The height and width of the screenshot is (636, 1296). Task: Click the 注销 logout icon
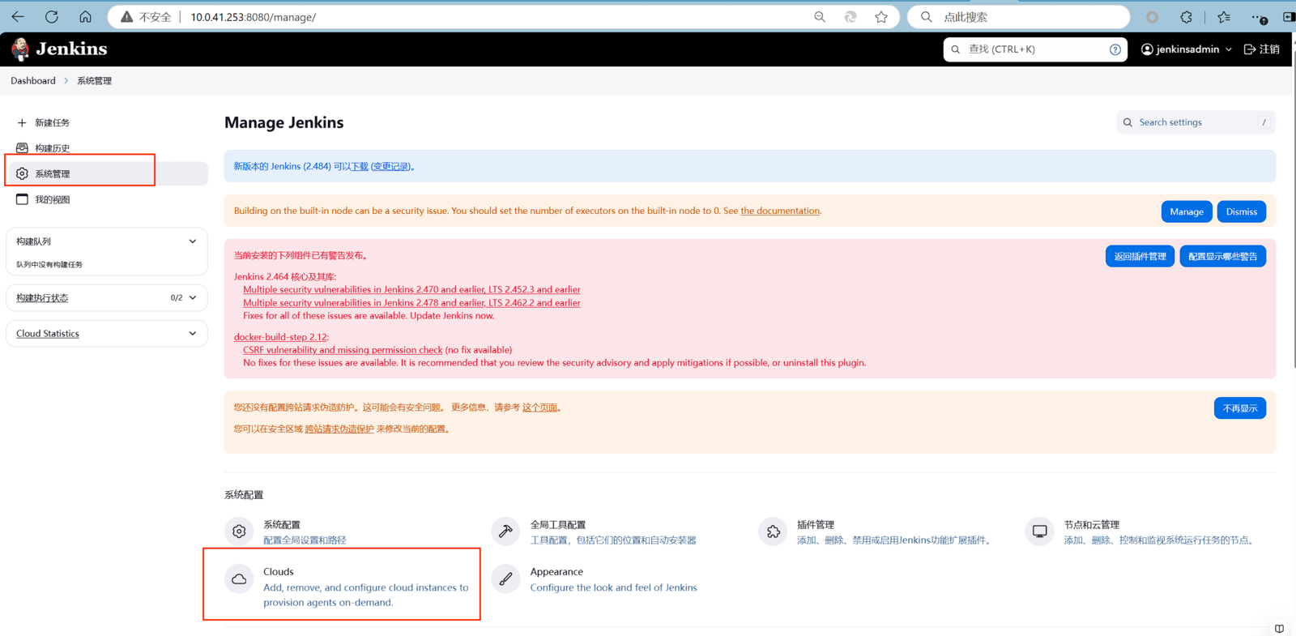[x=1250, y=49]
